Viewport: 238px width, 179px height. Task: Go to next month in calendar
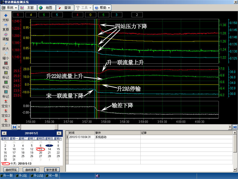point(60,133)
